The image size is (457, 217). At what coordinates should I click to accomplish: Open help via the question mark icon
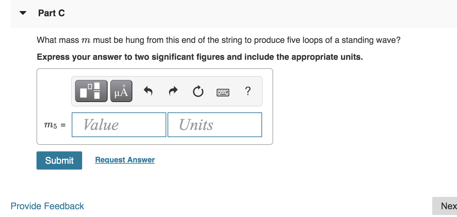(x=248, y=91)
